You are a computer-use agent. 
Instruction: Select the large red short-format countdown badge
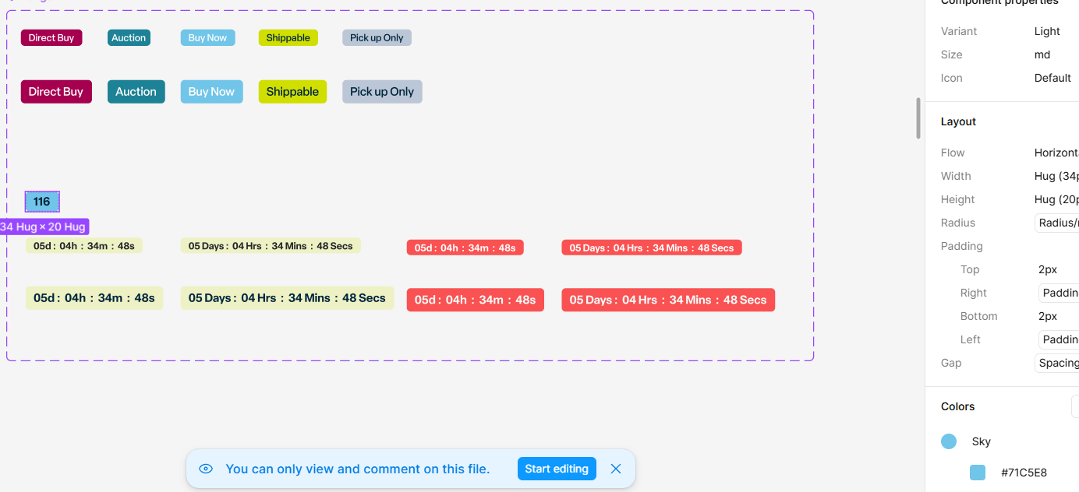(475, 300)
